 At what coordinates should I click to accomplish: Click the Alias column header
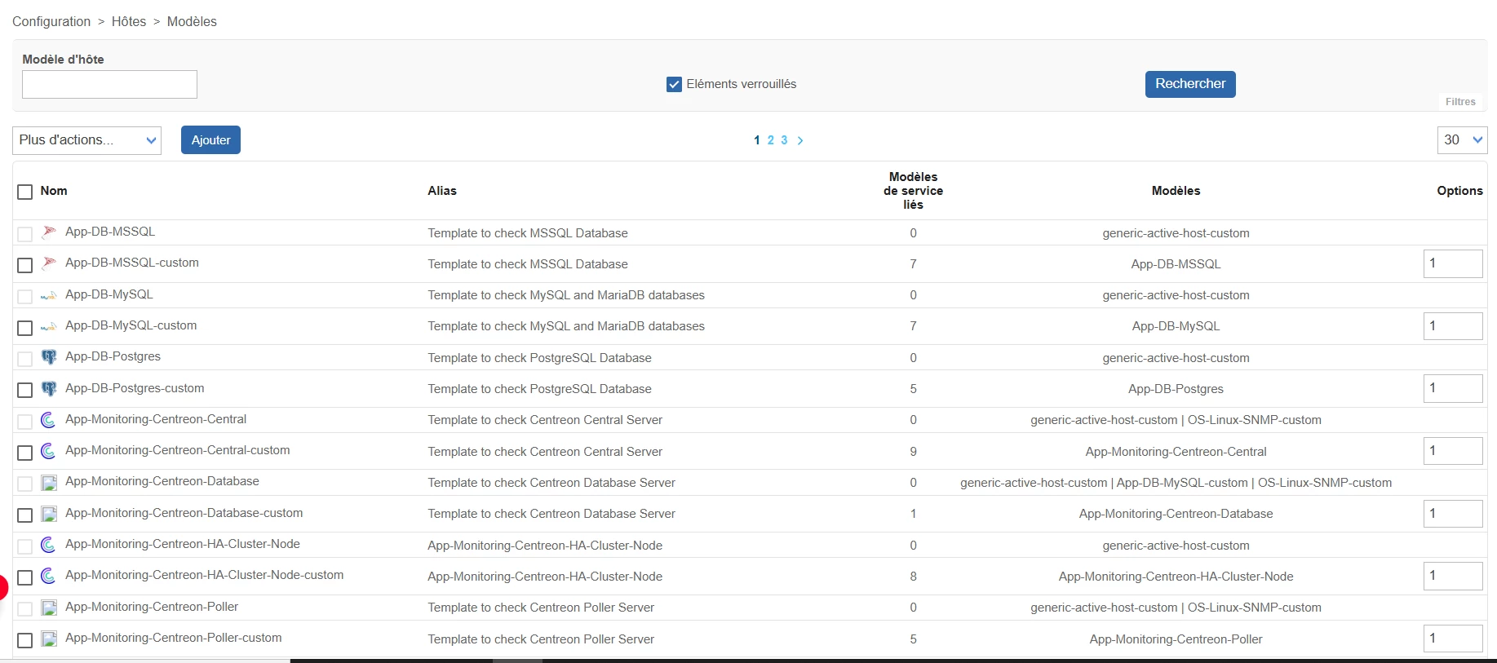click(x=442, y=191)
